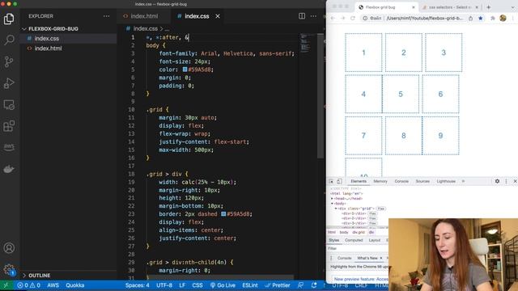The image size is (518, 291).
Task: Open the Explorer view in the activity bar
Action: (9, 19)
